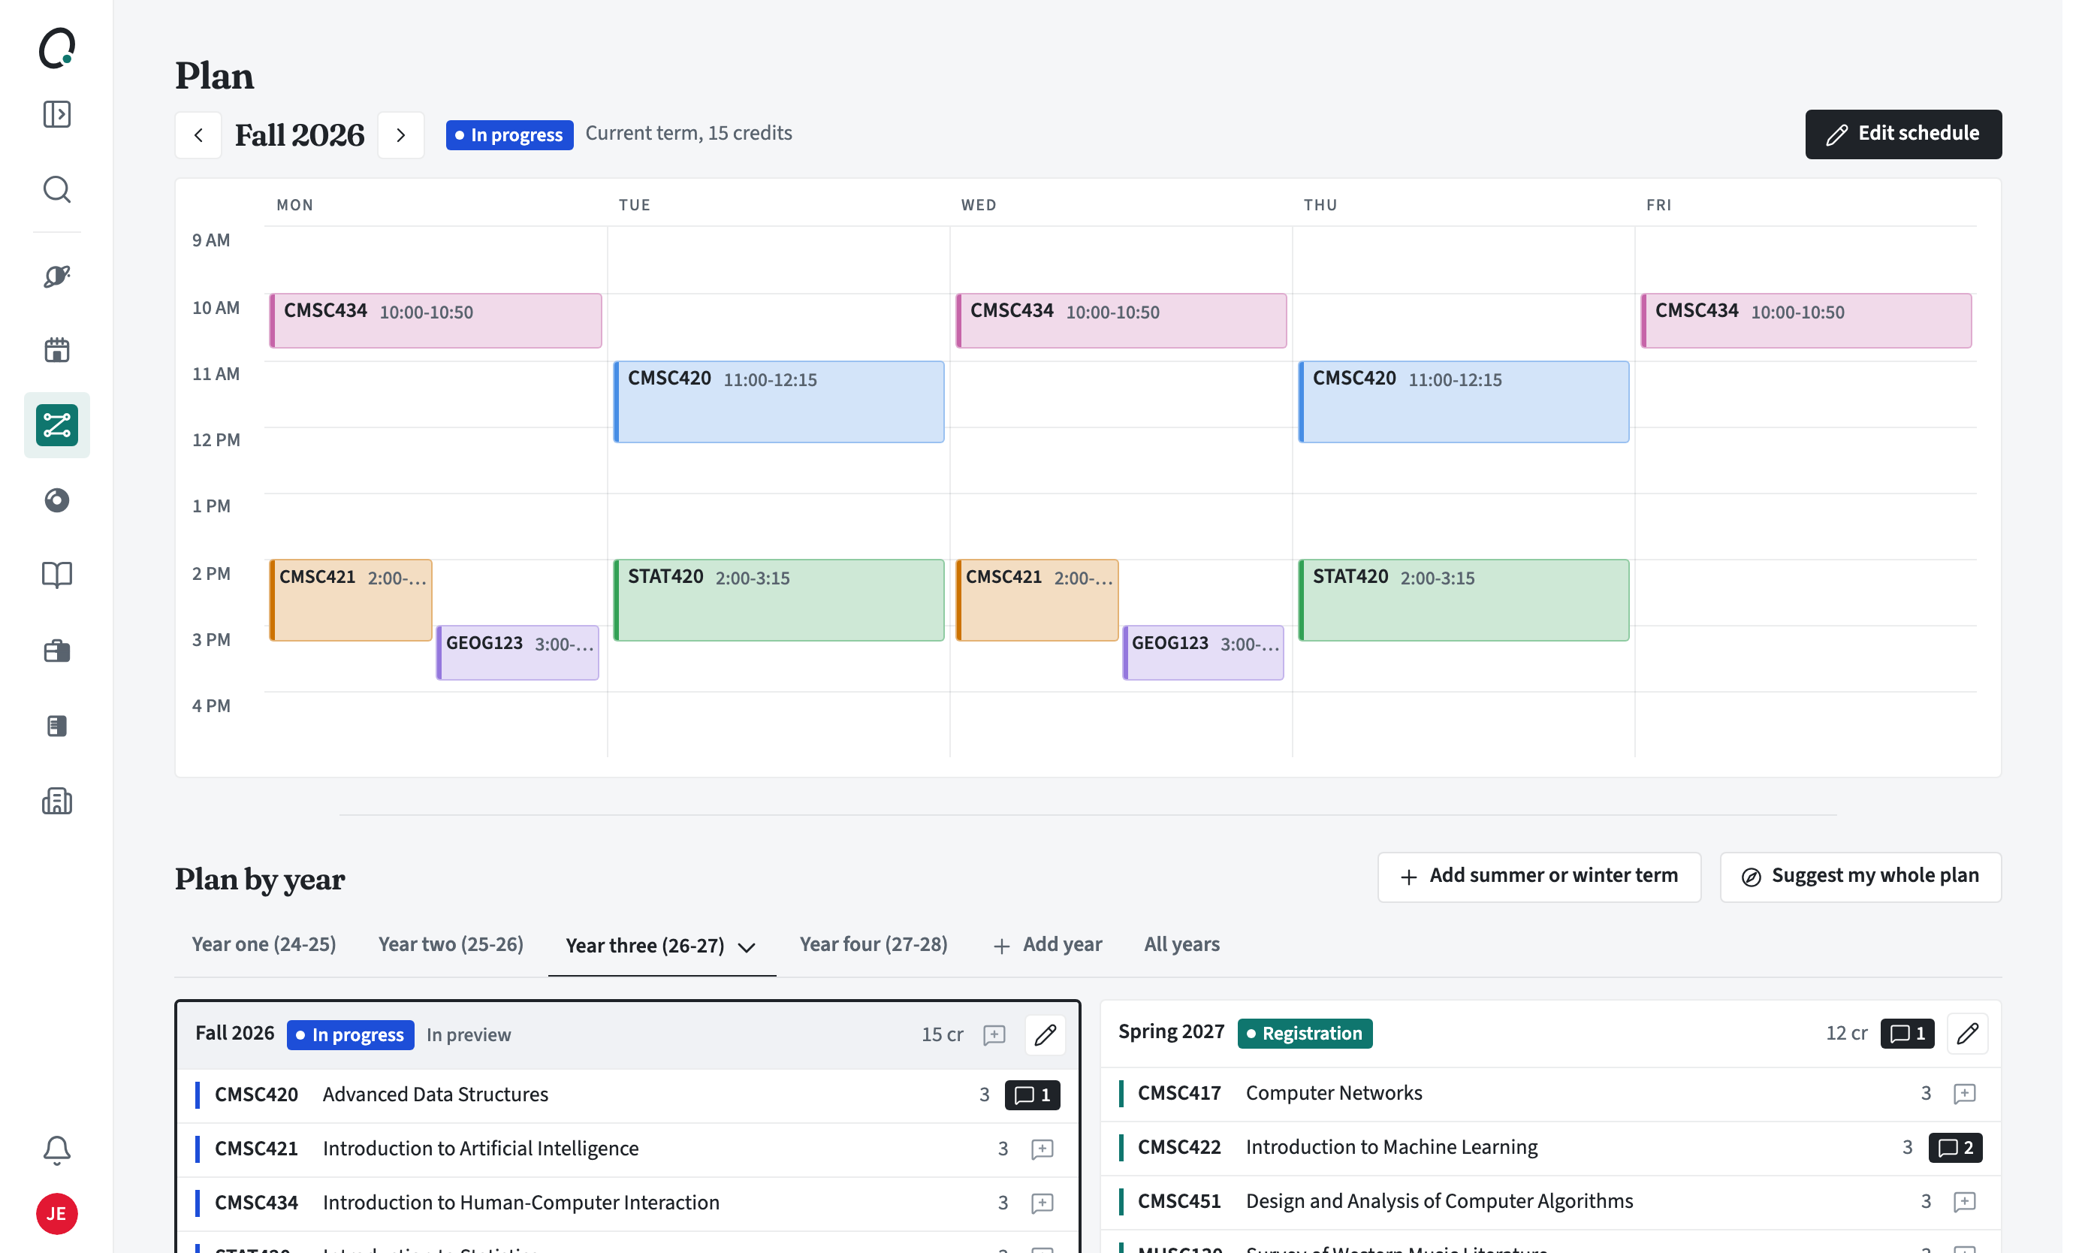2079x1253 pixels.
Task: Open the Tuesday CMSC420 11:00-12:15 block
Action: click(x=778, y=402)
